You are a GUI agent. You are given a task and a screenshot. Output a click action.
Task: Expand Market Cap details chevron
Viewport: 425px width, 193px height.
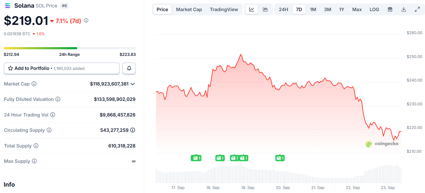coord(133,84)
